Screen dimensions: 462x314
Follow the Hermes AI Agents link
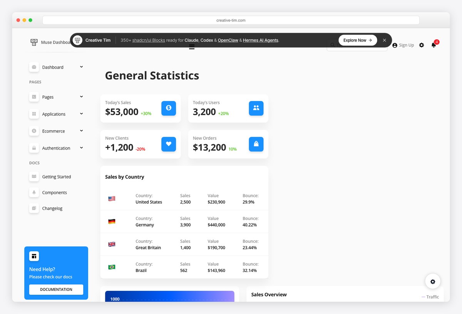point(261,40)
